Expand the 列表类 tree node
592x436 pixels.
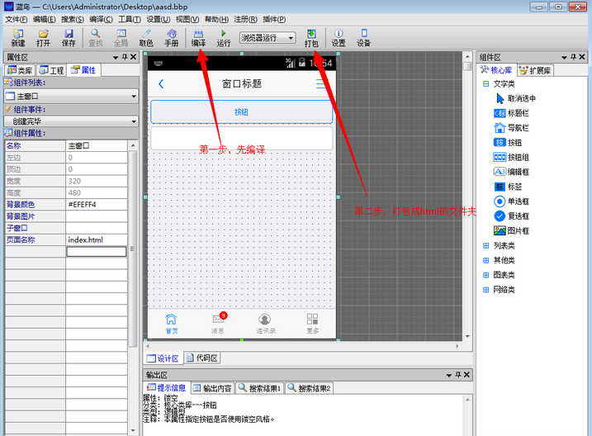(486, 246)
